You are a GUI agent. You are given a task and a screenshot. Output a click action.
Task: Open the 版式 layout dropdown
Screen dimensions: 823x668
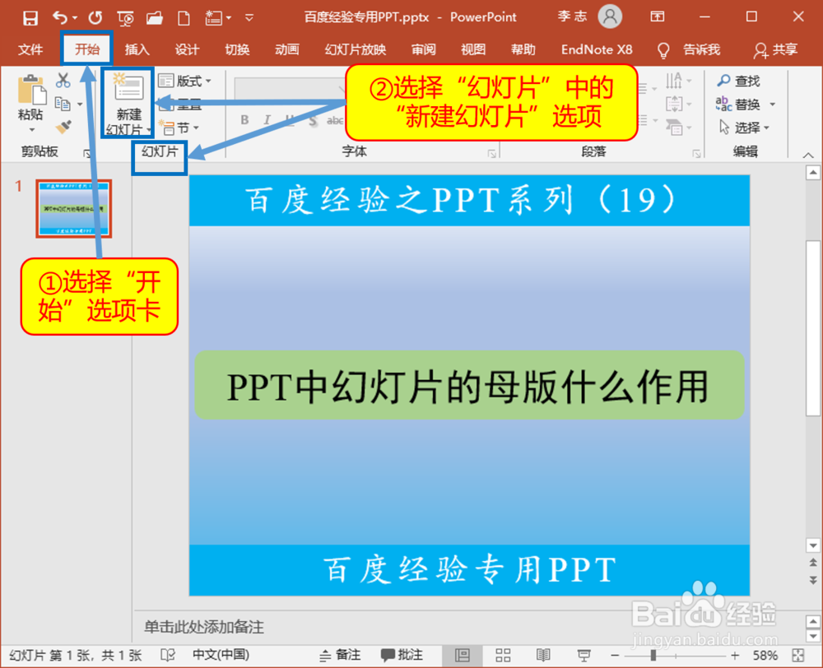click(x=184, y=81)
